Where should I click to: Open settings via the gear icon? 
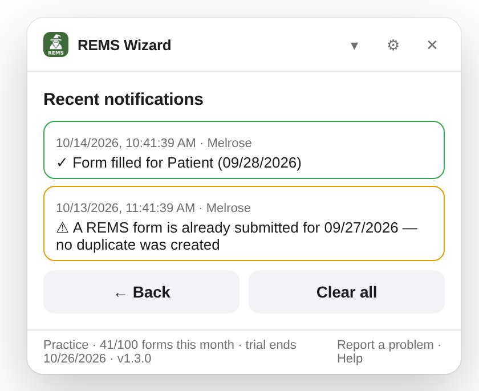pyautogui.click(x=393, y=45)
